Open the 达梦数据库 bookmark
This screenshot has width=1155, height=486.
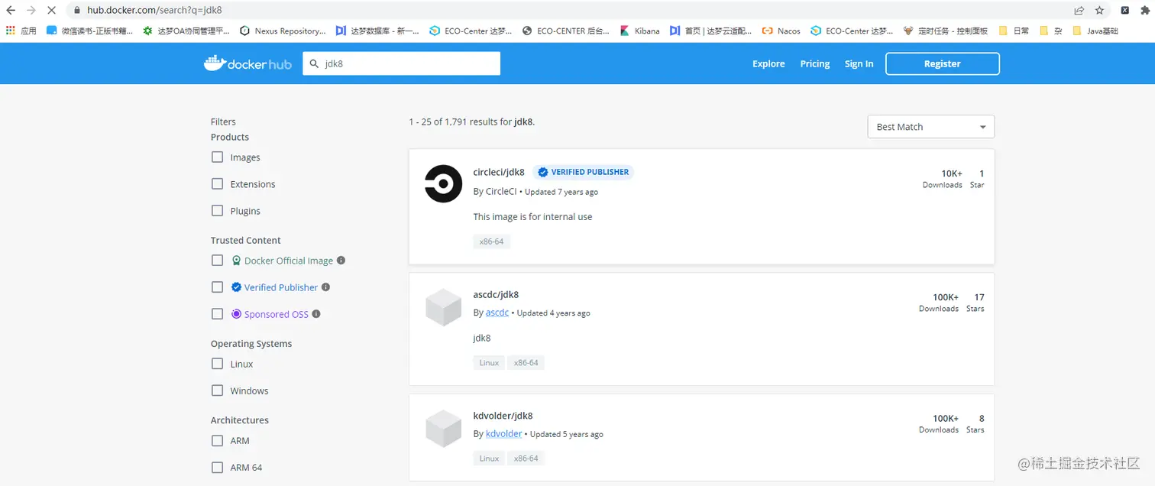[377, 31]
